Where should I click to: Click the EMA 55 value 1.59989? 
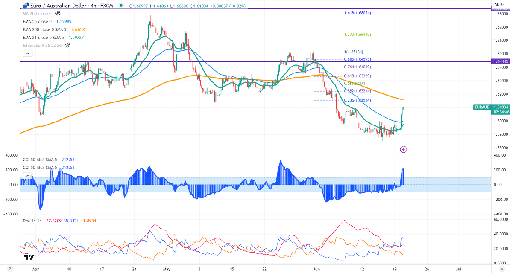(64, 21)
